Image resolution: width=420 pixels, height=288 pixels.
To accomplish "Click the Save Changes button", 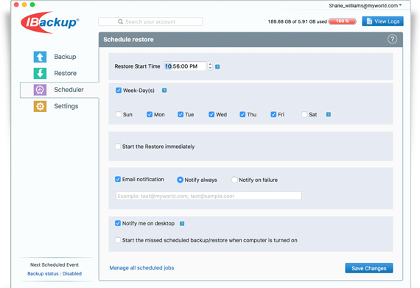I will pos(369,268).
